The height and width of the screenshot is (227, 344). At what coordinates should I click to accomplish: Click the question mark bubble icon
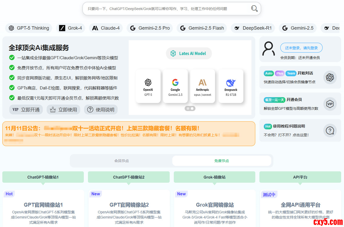330,130
